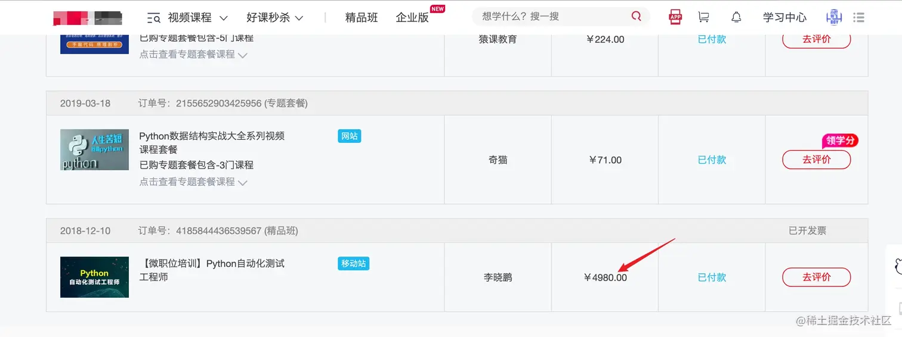Open the list menu icon
The height and width of the screenshot is (337, 902).
click(859, 17)
